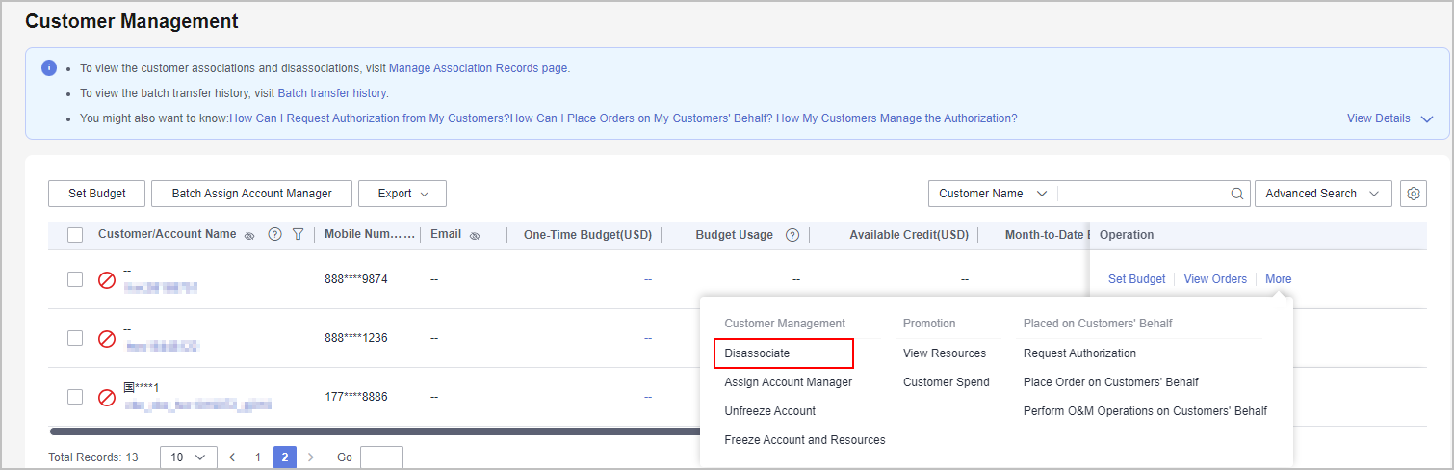Viewport: 1454px width, 470px height.
Task: Click the table column settings gear icon
Action: coord(1413,194)
